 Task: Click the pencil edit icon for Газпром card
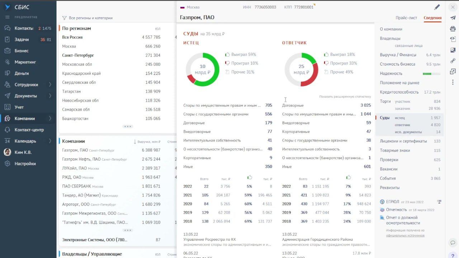tap(437, 7)
